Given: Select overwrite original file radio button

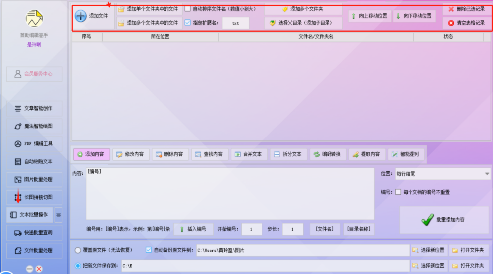Looking at the screenshot, I should click(78, 250).
